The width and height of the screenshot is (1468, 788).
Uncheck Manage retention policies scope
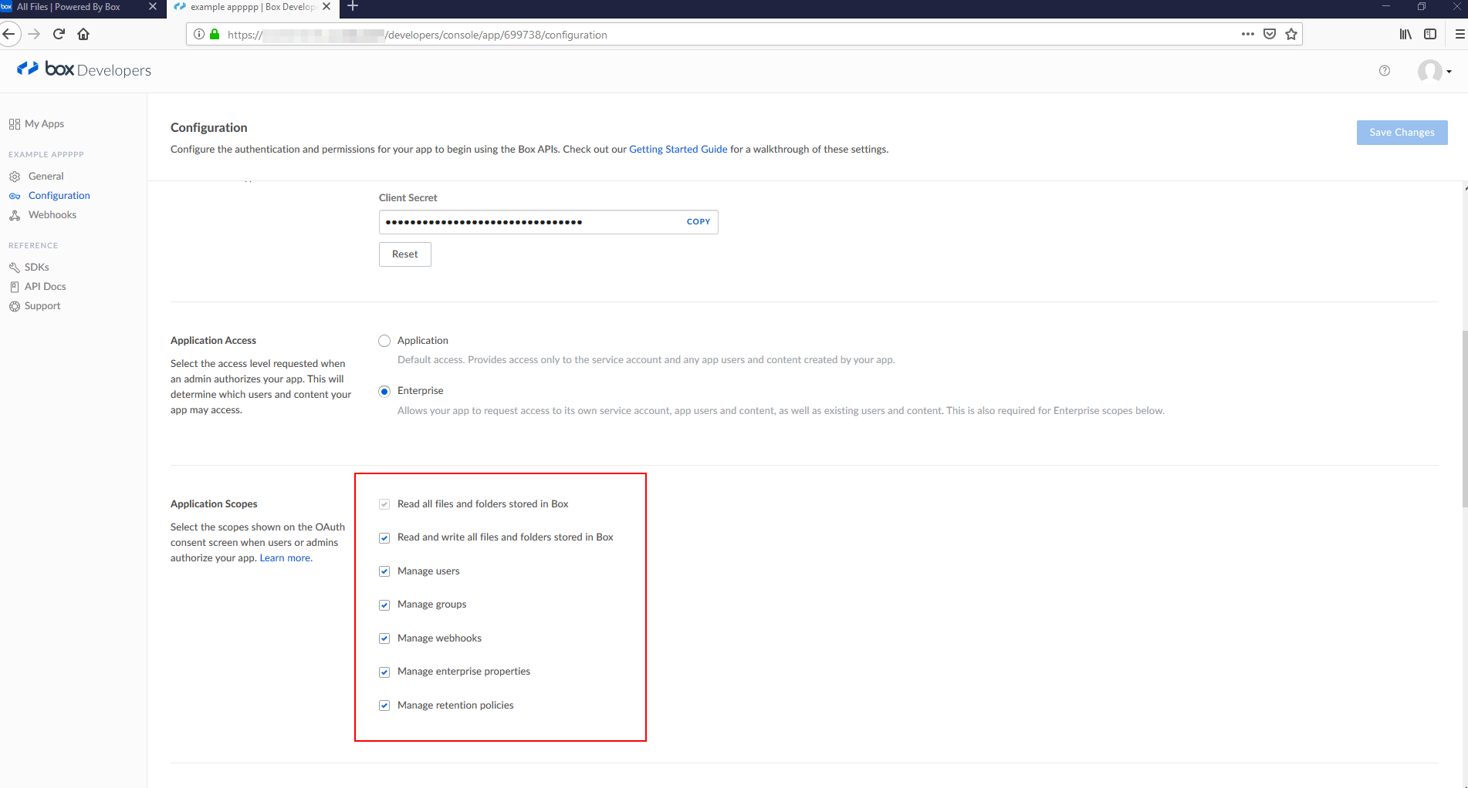[x=384, y=705]
